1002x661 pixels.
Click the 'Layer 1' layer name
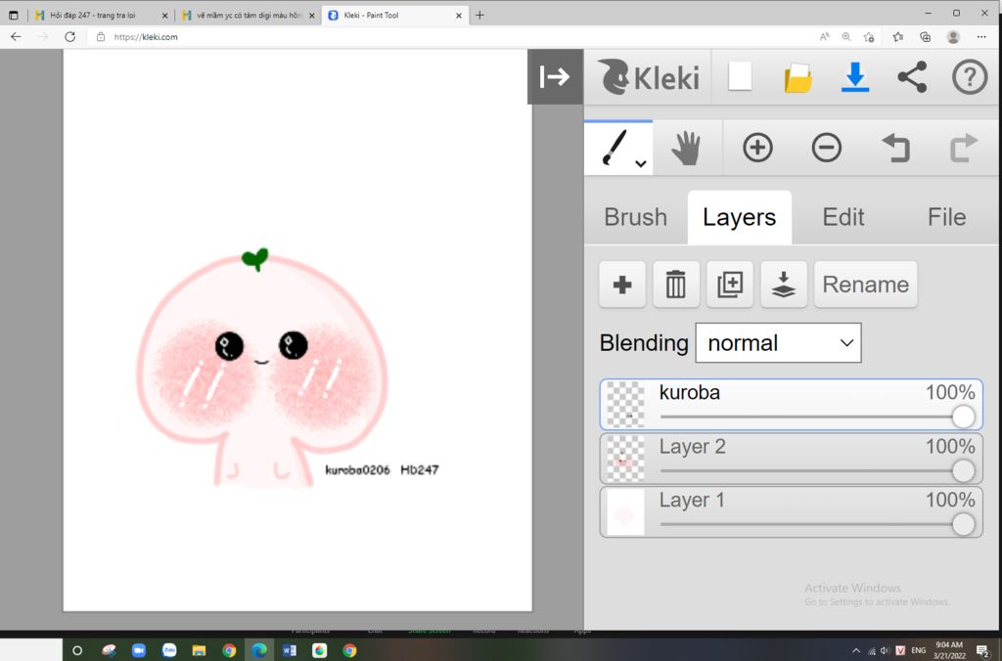[x=692, y=500]
